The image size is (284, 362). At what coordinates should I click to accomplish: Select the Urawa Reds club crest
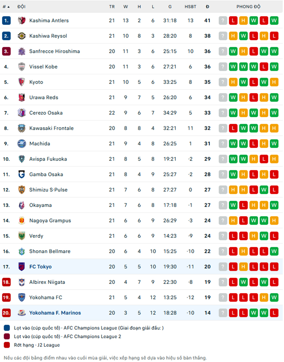click(21, 97)
